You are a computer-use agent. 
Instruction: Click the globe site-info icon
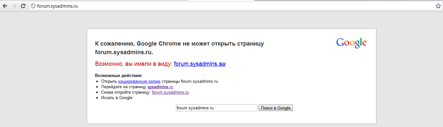coord(33,6)
